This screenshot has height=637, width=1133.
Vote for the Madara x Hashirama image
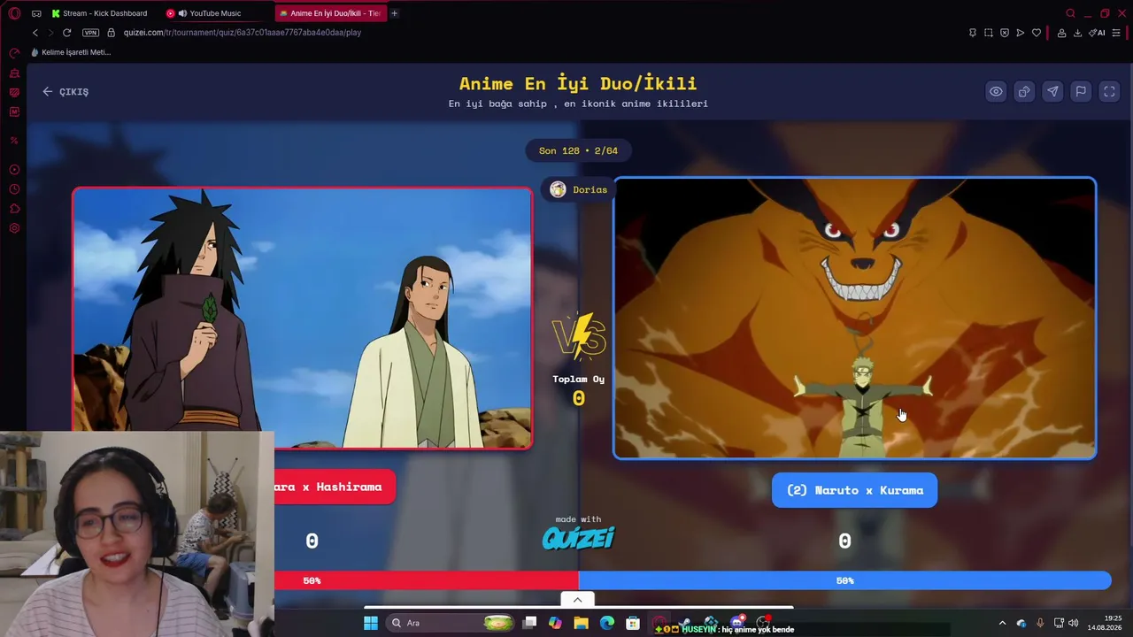click(x=302, y=318)
